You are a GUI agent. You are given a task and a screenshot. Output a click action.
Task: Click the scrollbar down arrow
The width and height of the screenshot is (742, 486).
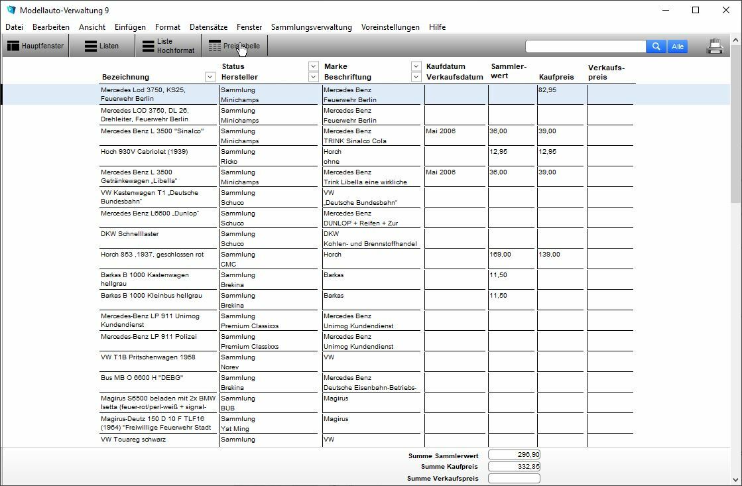[x=736, y=479]
